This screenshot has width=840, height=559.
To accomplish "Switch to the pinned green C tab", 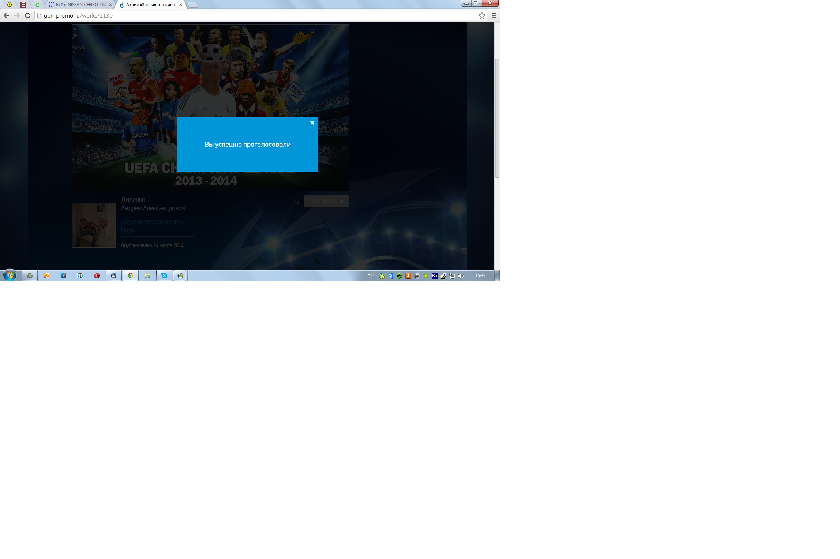I will [x=37, y=5].
